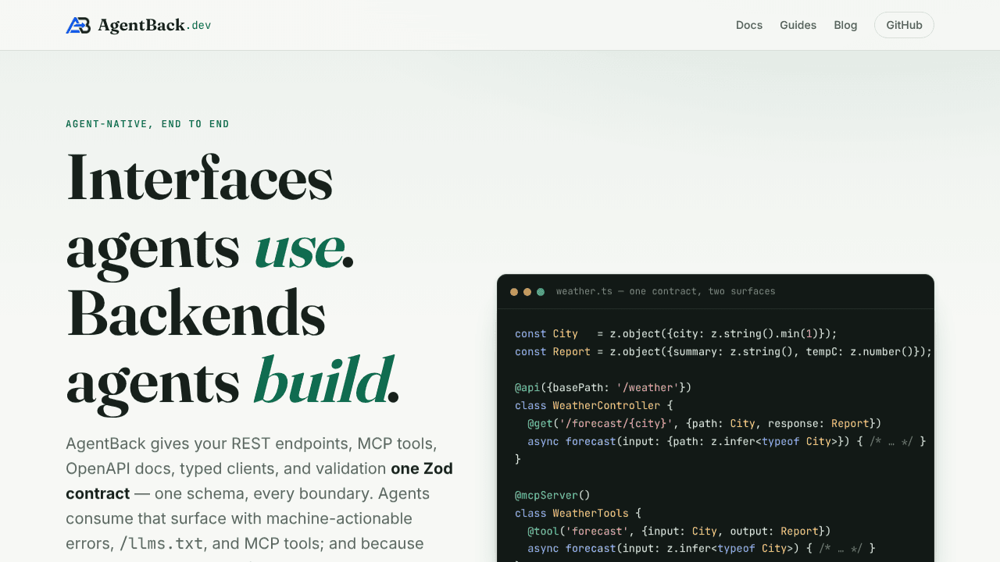
Task: Click the '/llms.txt' inline code text
Action: point(161,543)
